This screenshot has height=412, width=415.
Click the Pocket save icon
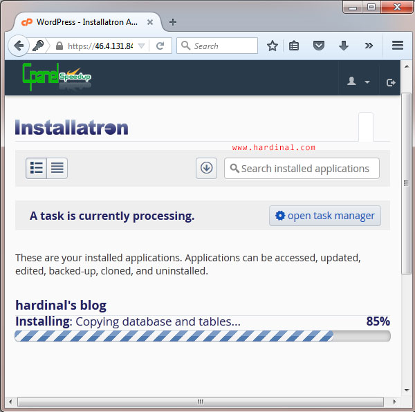tap(319, 46)
